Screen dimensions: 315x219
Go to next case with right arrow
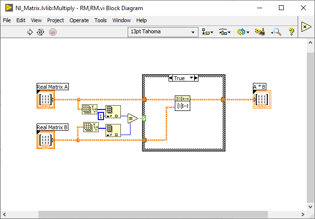pos(196,78)
